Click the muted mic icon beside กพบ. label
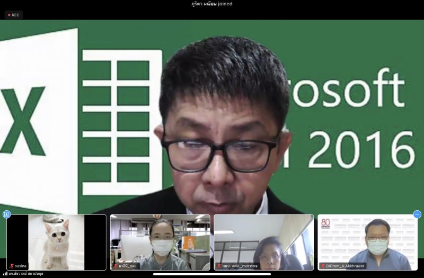 [x=219, y=266]
